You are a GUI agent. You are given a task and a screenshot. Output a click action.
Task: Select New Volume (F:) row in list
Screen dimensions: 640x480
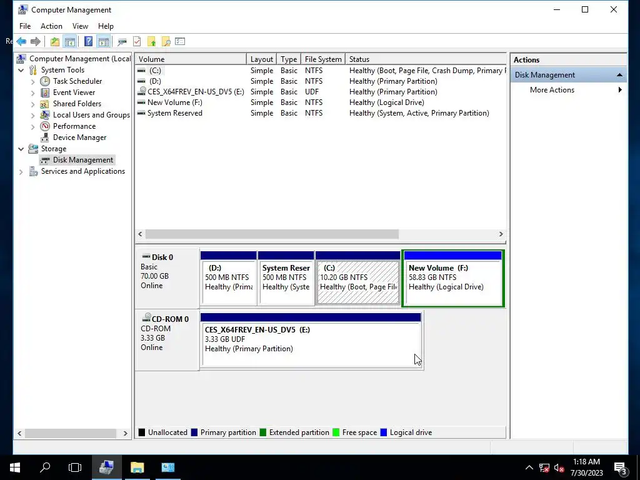321,102
